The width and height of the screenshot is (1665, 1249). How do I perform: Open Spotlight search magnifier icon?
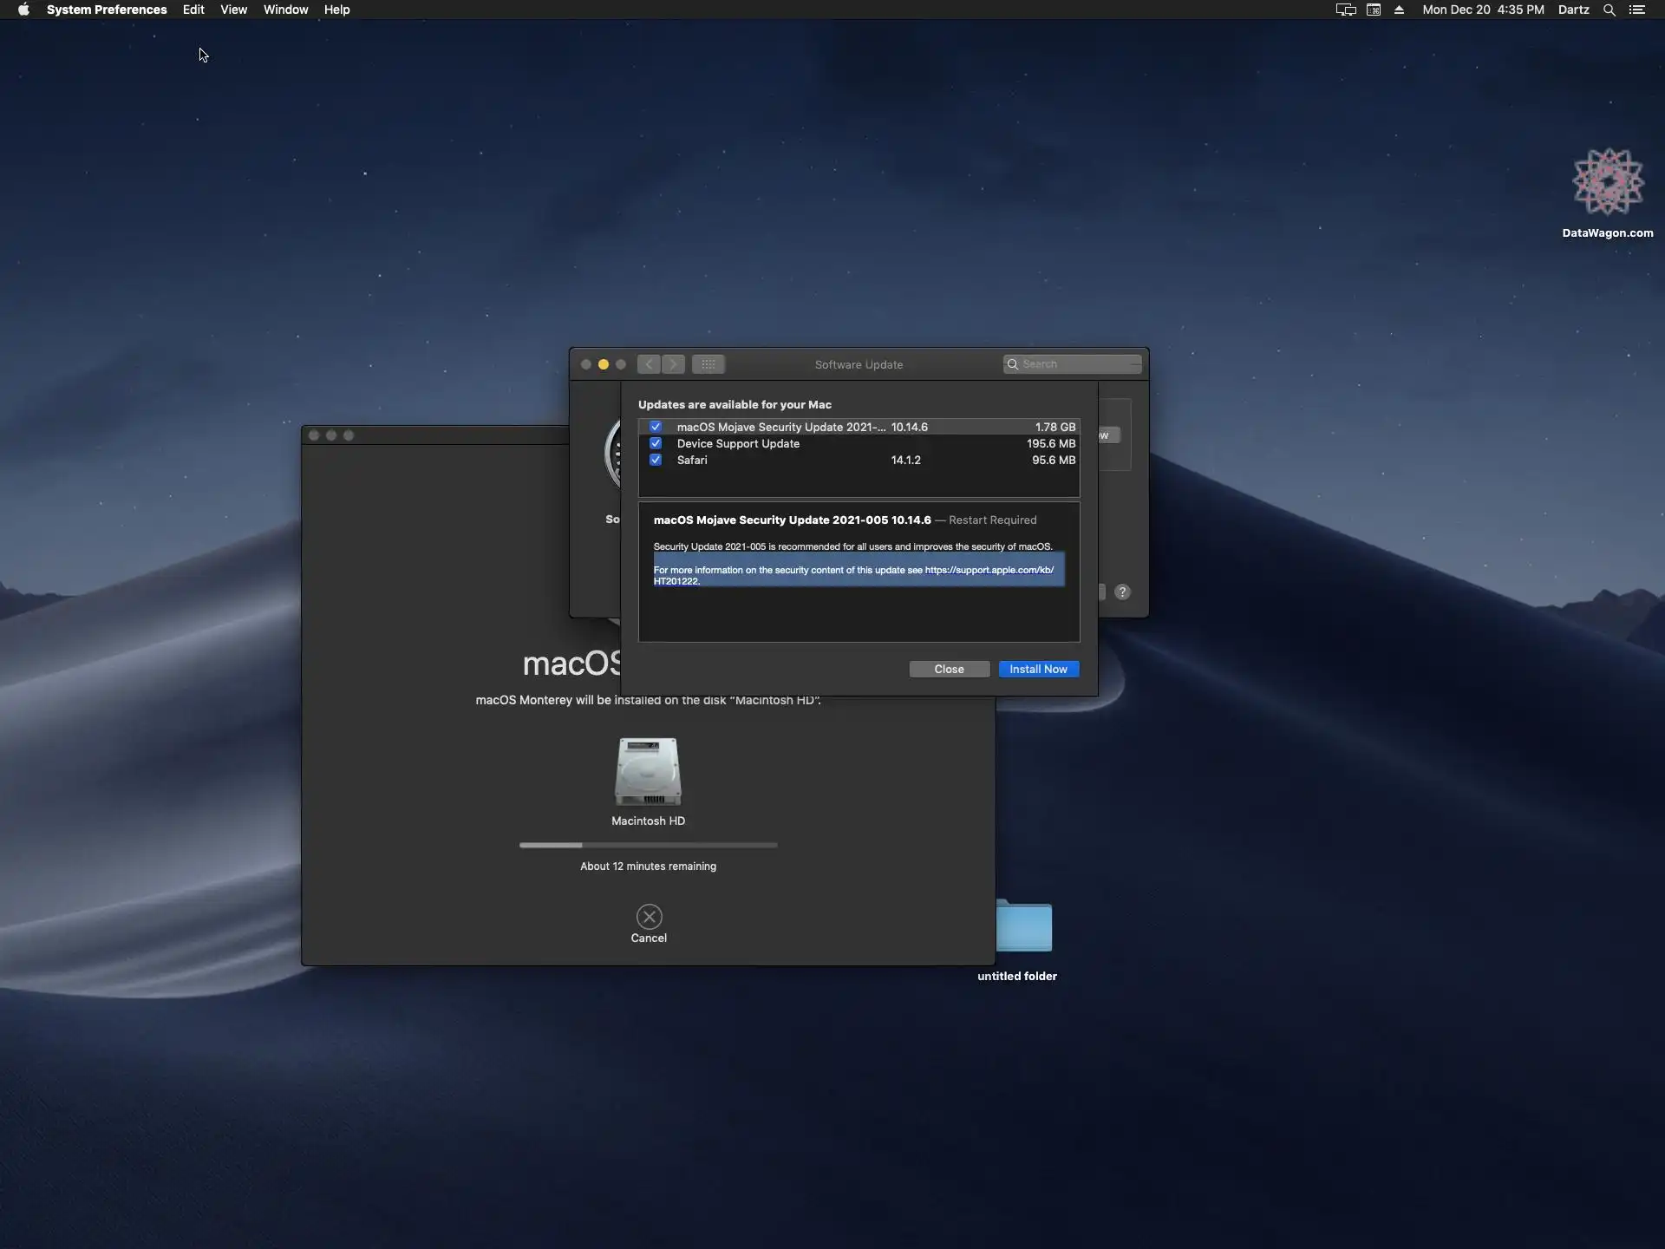pos(1609,10)
